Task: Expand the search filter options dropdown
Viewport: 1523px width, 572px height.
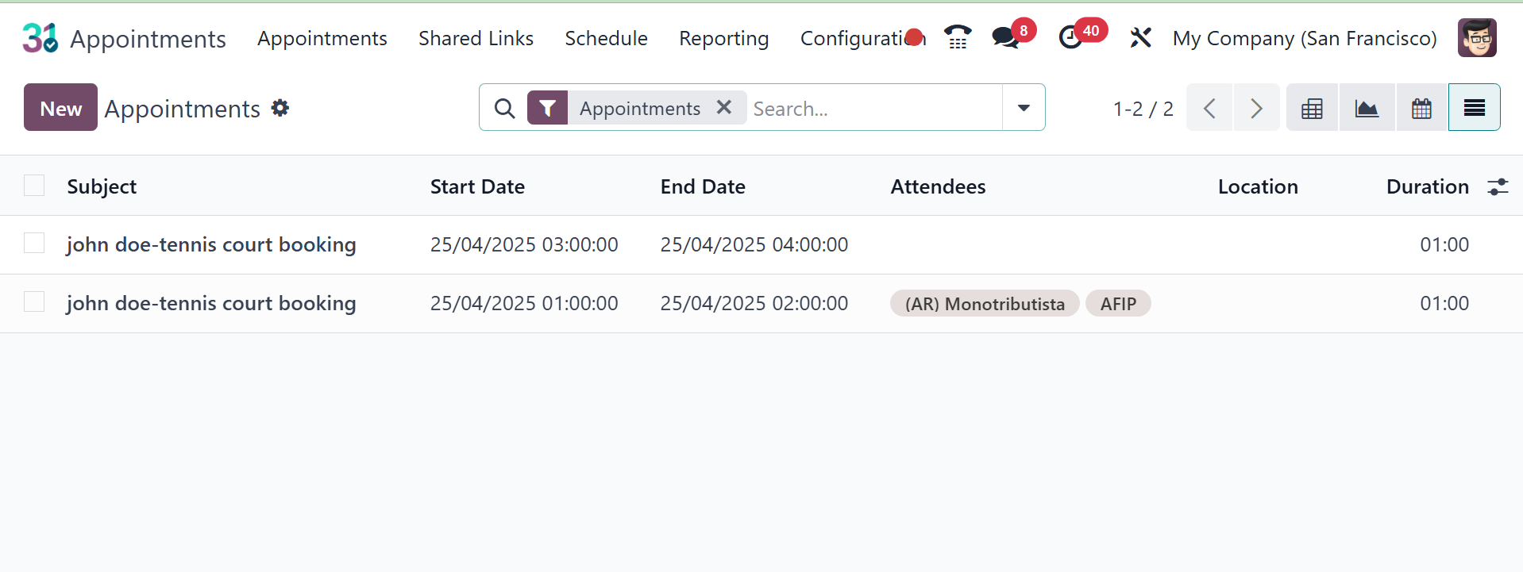Action: [1024, 108]
